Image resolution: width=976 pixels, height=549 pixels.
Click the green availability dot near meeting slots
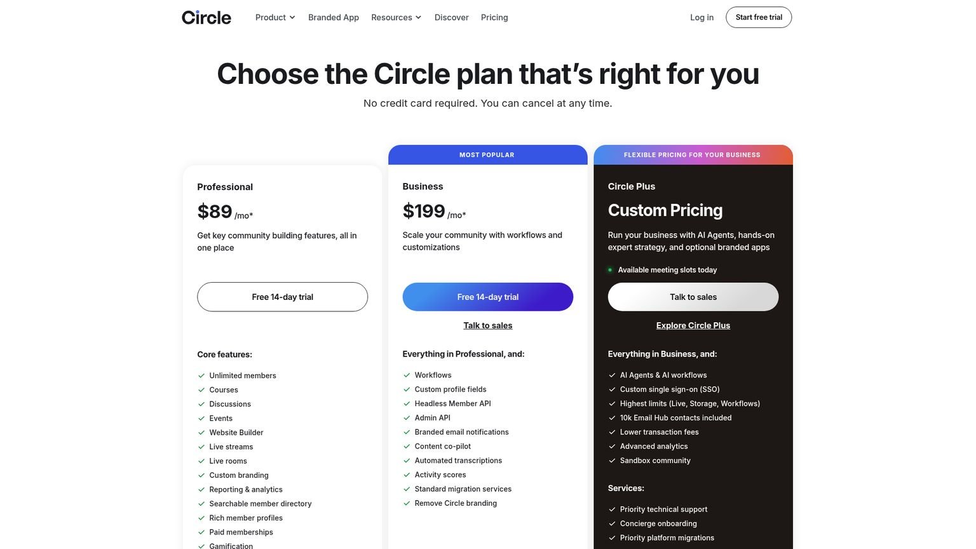pyautogui.click(x=611, y=269)
